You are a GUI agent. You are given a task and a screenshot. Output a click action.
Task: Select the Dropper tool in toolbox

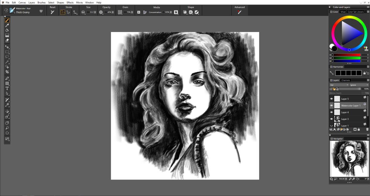pos(7,25)
